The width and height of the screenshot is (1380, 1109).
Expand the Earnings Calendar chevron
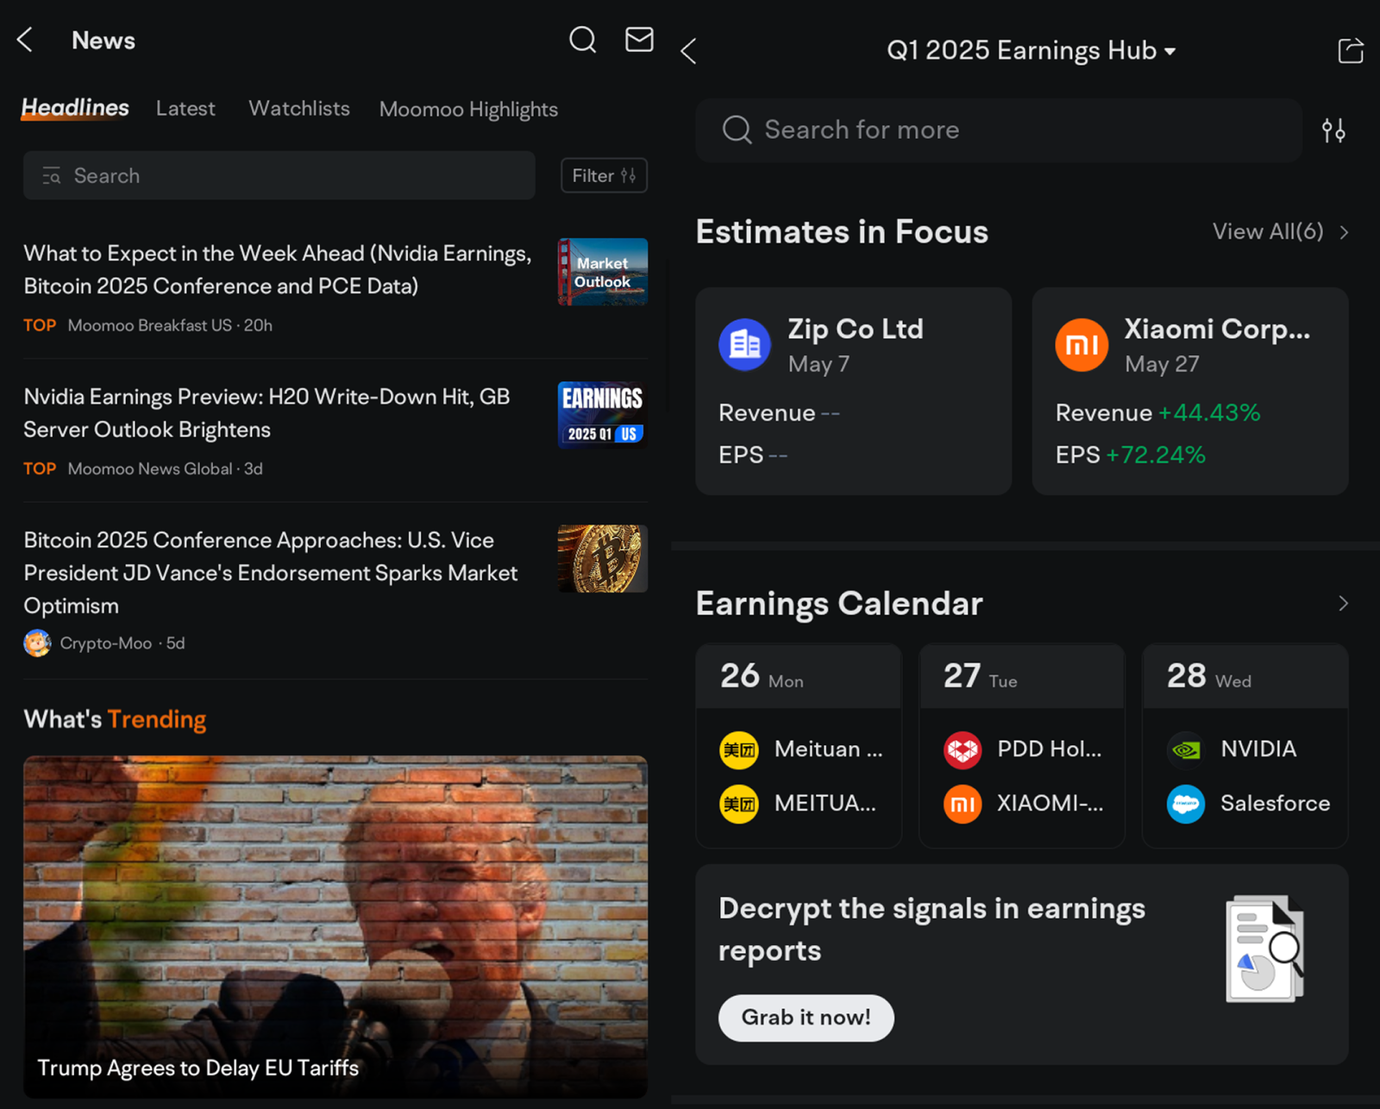1343,603
